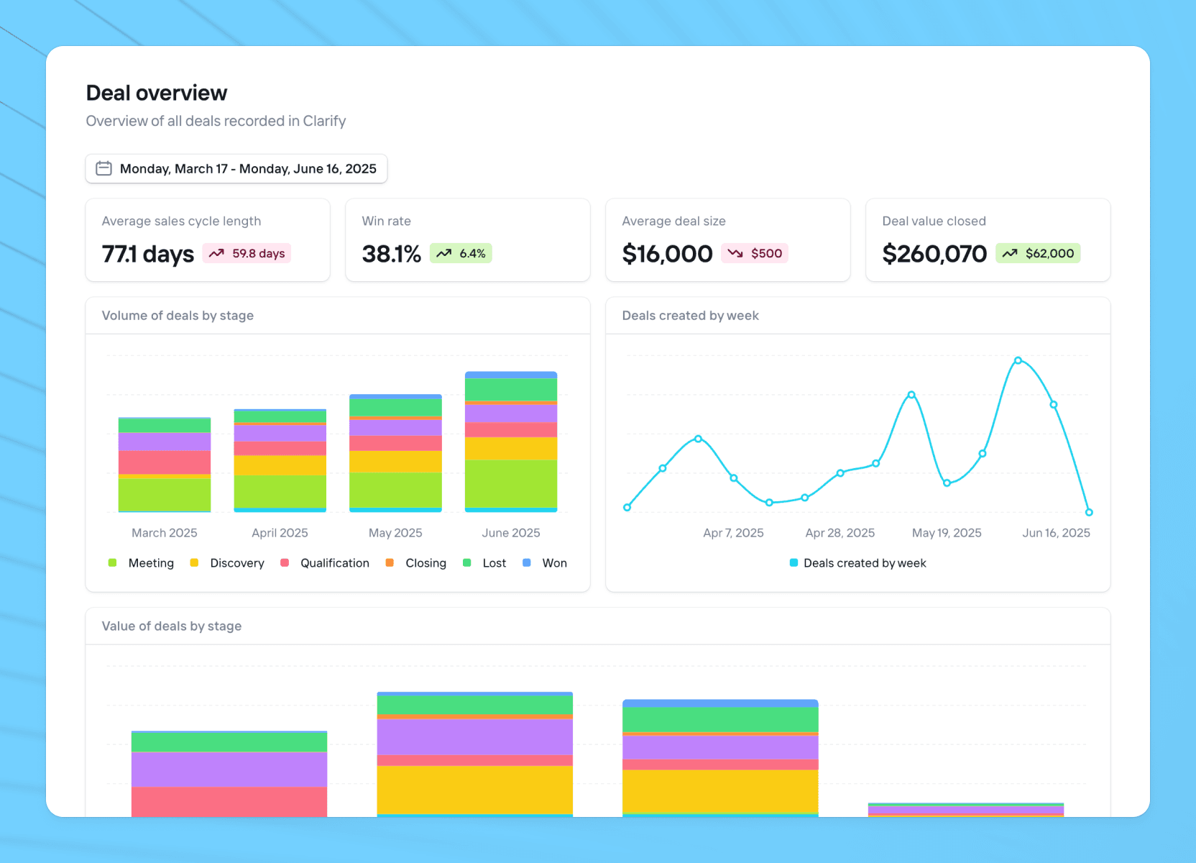Click the green Lost legend swatch
The image size is (1196, 863).
click(467, 563)
